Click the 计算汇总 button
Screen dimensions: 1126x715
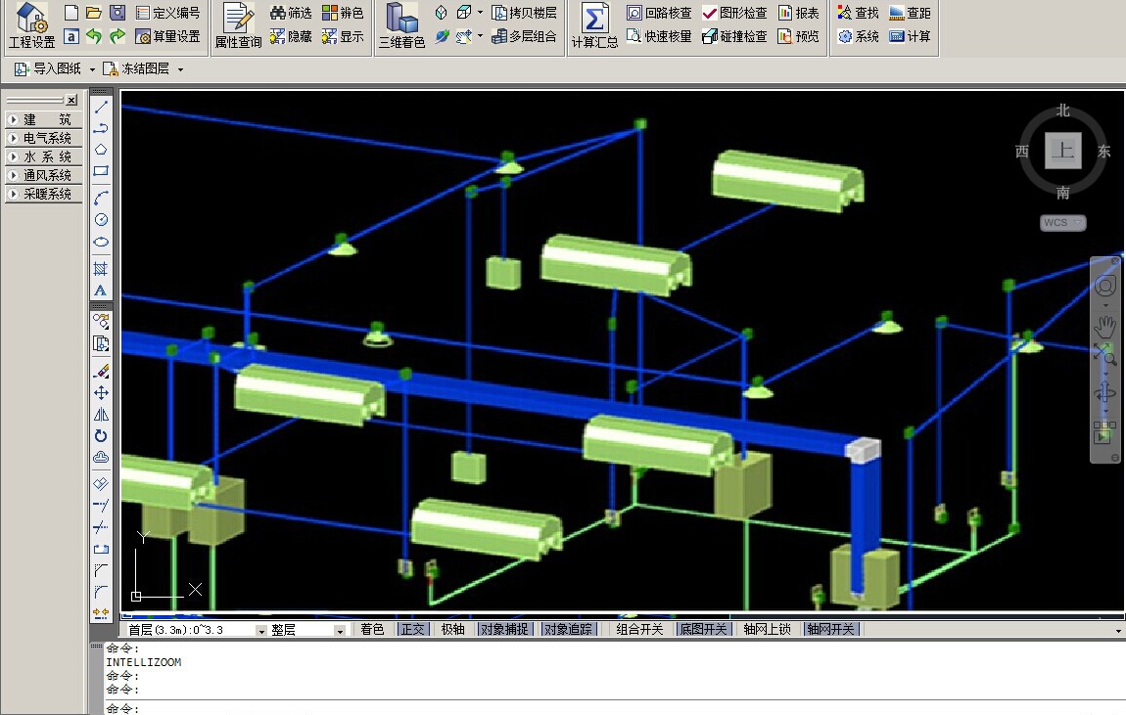pos(594,25)
